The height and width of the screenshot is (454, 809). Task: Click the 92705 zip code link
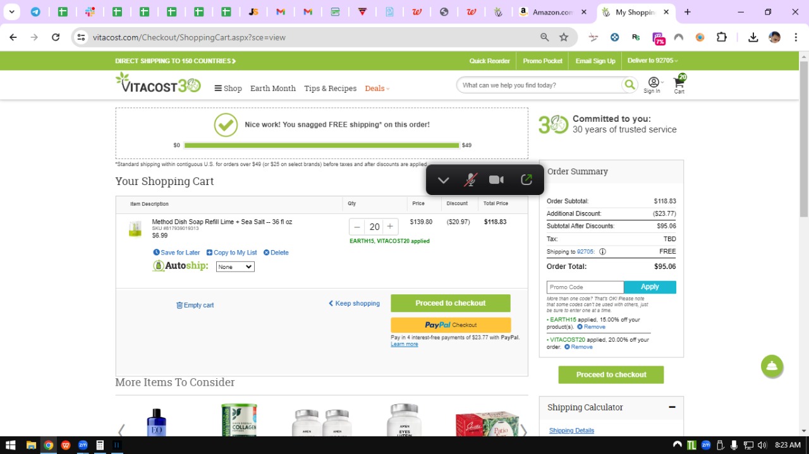585,251
